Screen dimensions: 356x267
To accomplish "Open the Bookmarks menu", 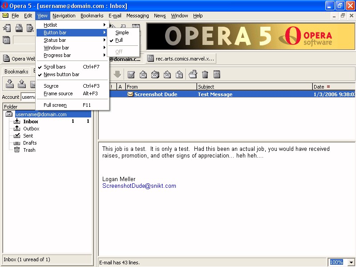I will (x=92, y=16).
